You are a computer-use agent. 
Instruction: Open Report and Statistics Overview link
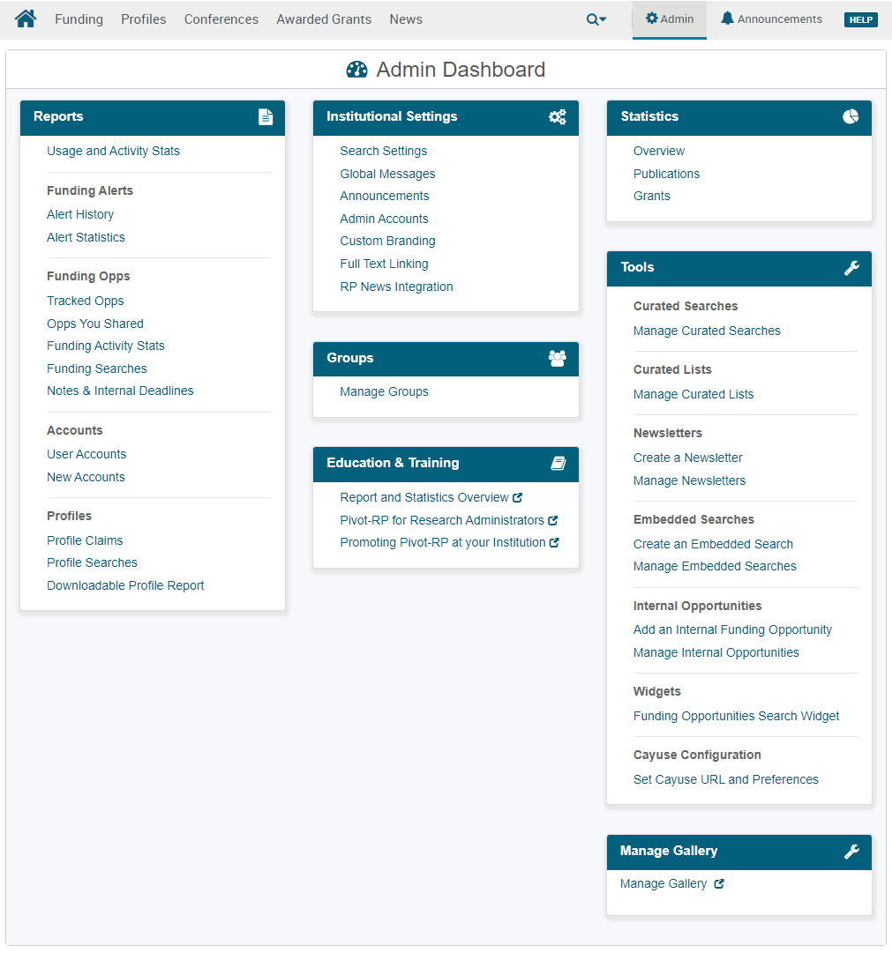424,497
